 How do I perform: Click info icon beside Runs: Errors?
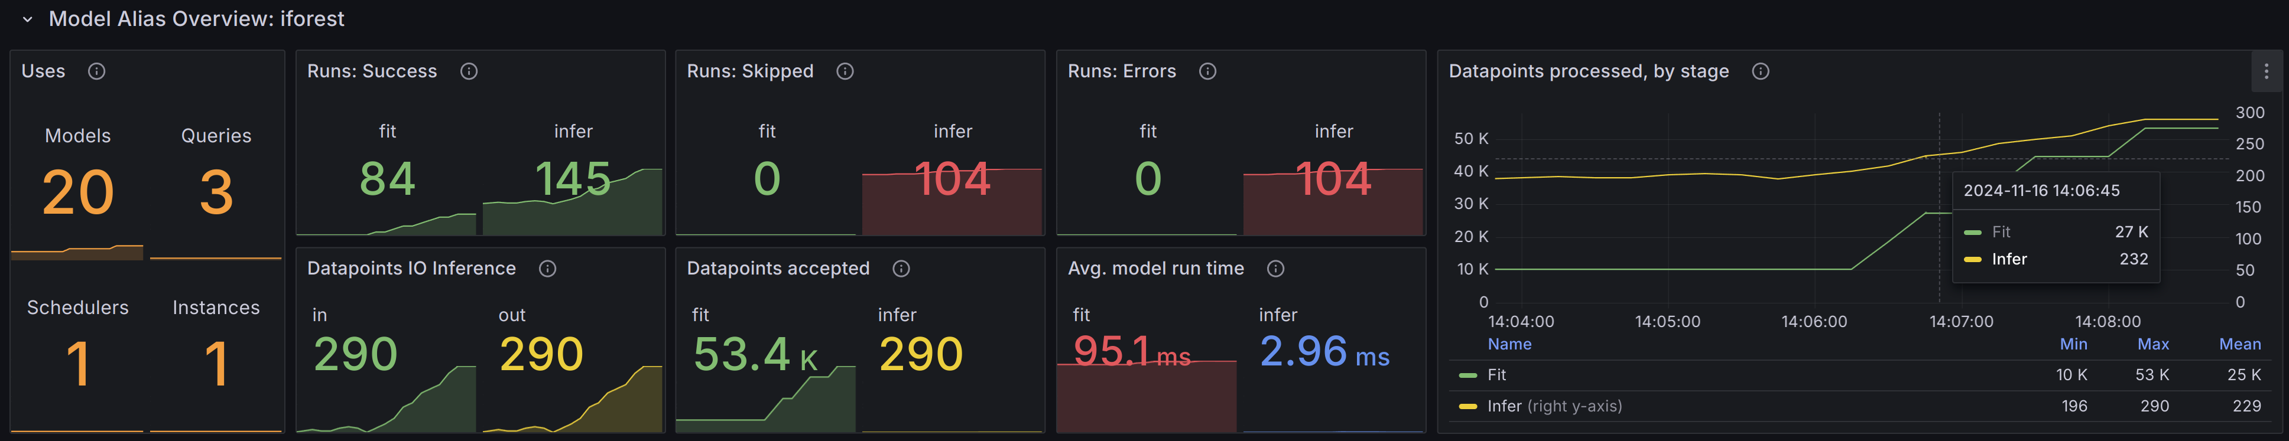point(1207,71)
